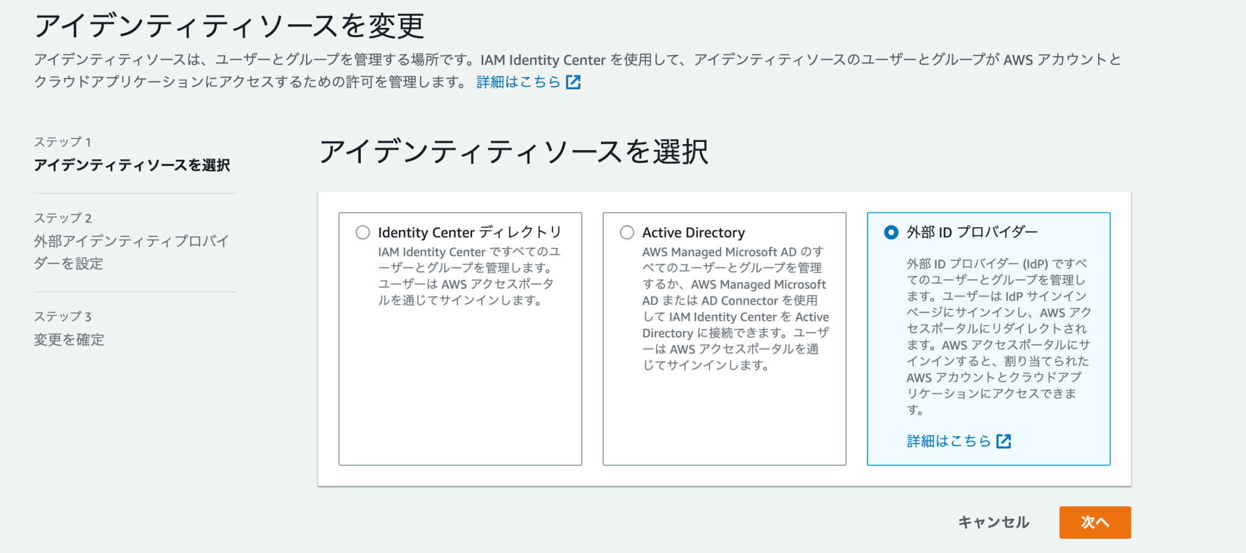Click the Active Directory title label
Viewport: 1246px width, 553px height.
694,233
